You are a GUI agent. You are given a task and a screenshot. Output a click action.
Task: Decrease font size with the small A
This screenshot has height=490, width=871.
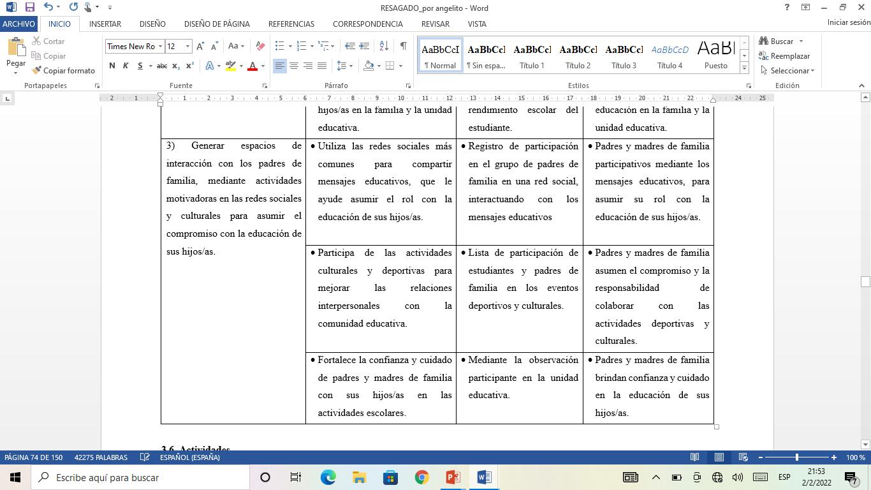pyautogui.click(x=214, y=46)
